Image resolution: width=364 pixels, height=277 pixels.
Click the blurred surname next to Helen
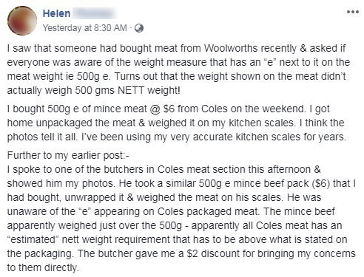click(95, 13)
